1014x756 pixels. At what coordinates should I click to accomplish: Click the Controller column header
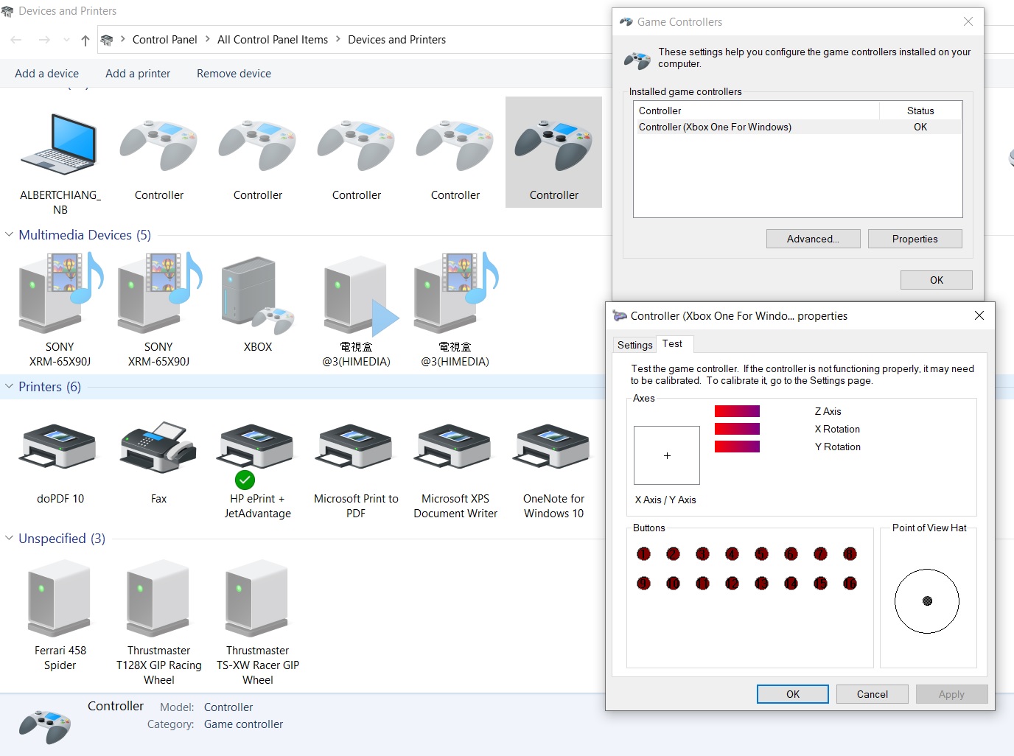[757, 111]
